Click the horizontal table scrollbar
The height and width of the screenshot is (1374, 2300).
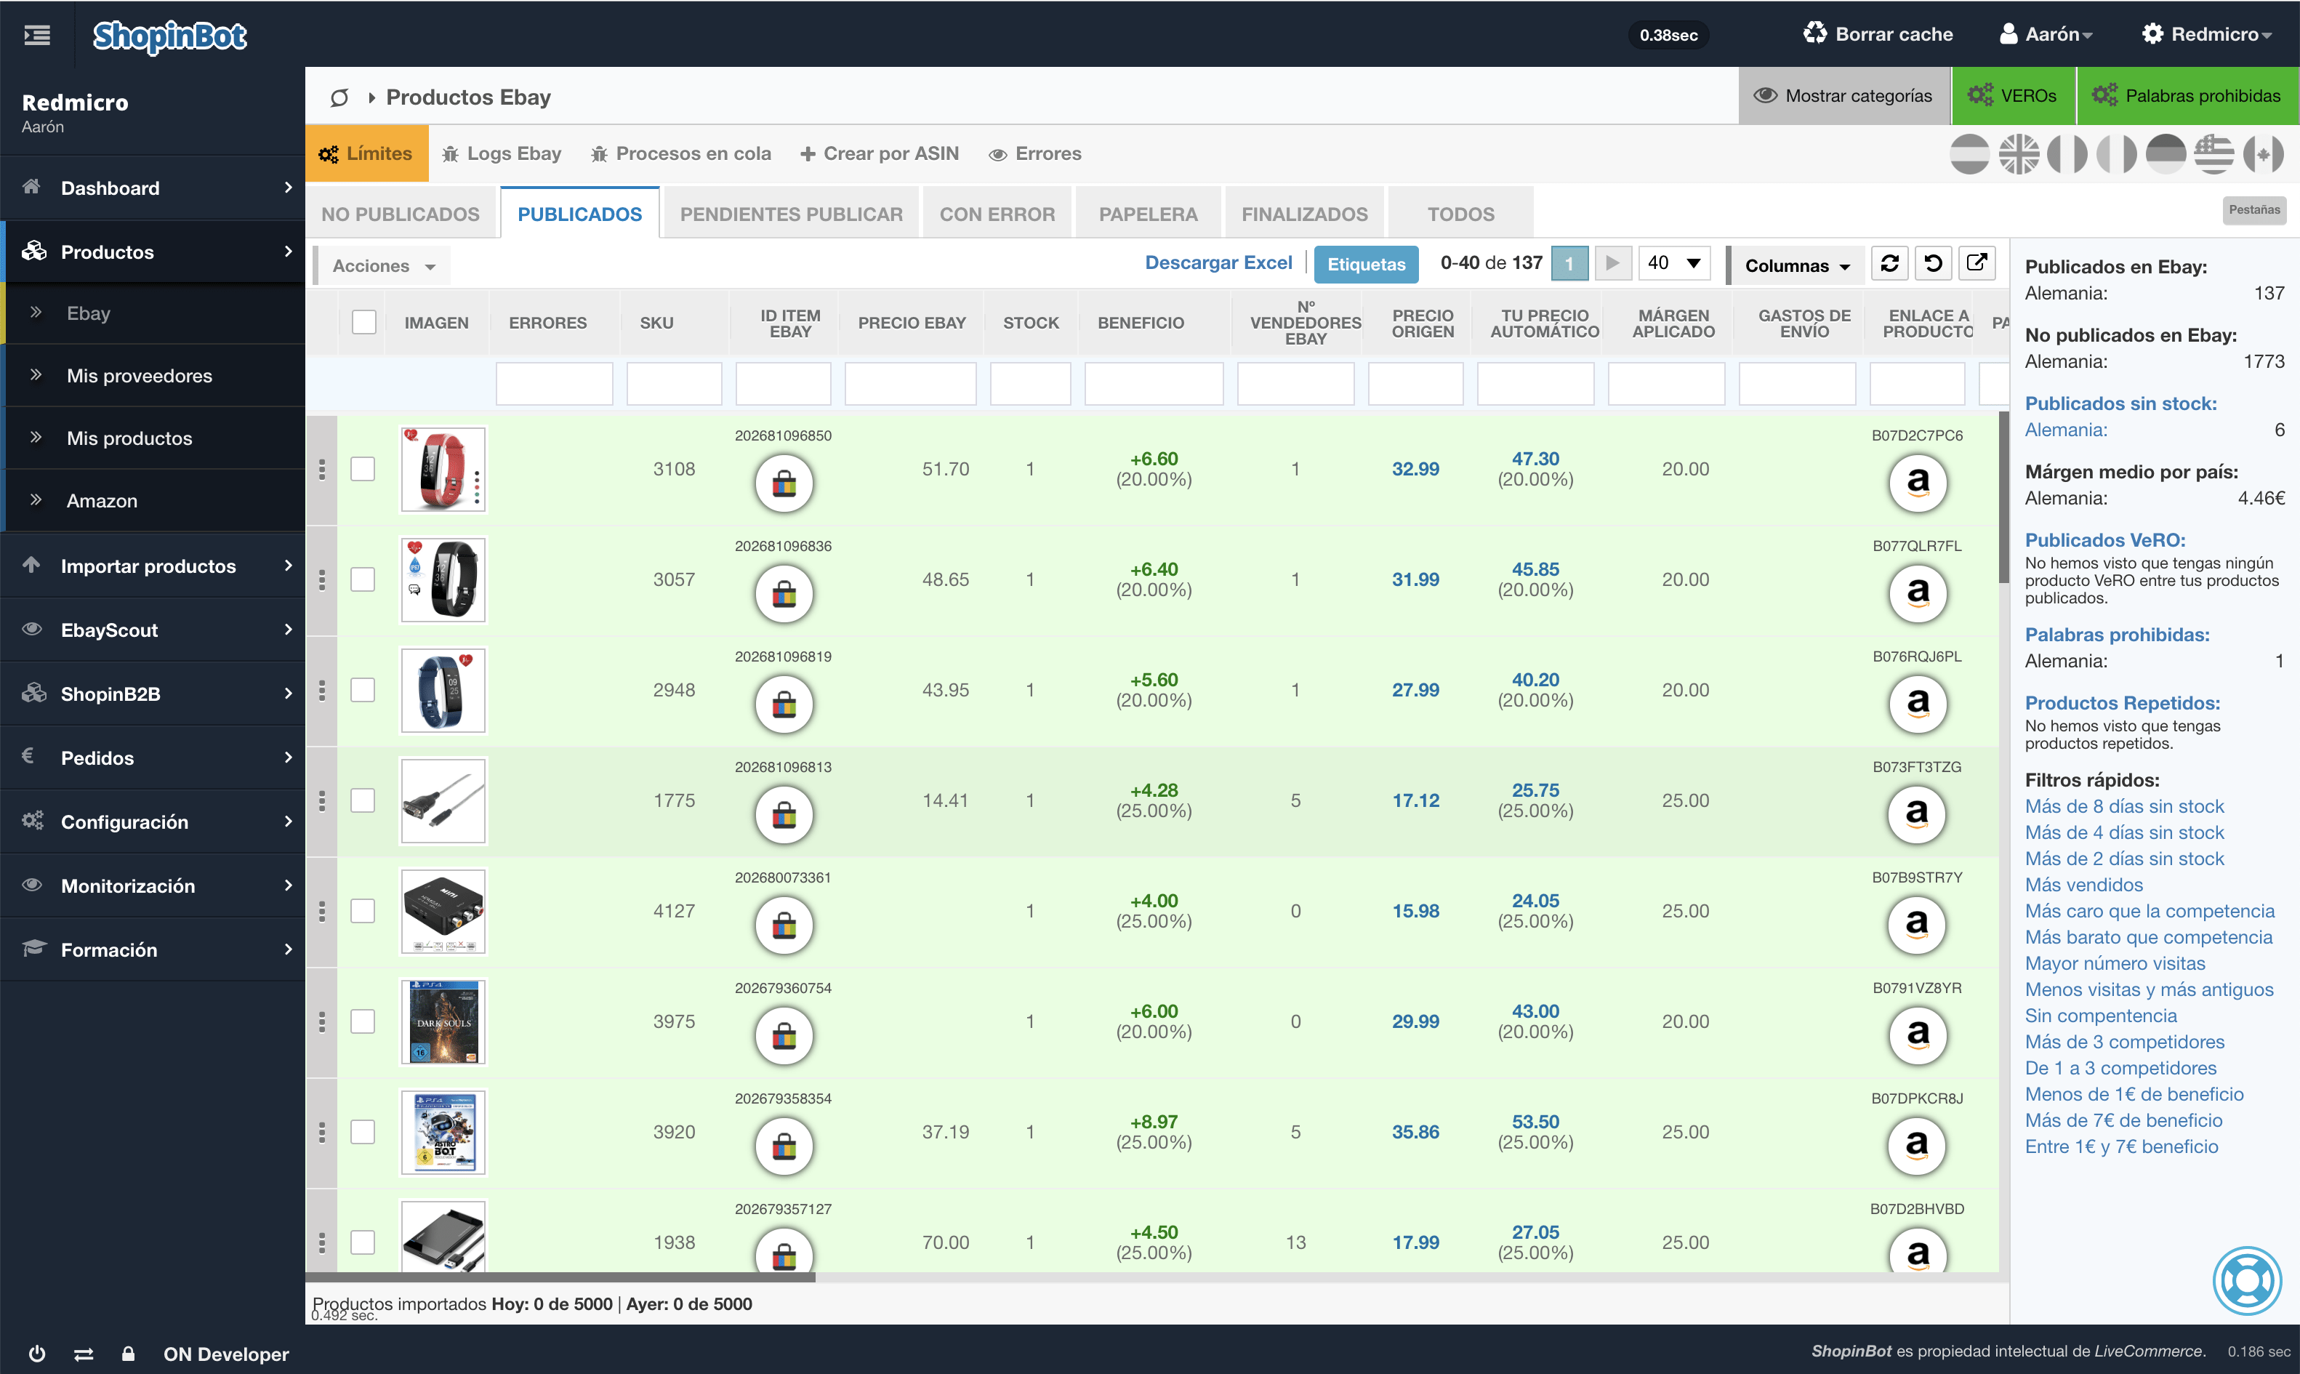pos(560,1277)
